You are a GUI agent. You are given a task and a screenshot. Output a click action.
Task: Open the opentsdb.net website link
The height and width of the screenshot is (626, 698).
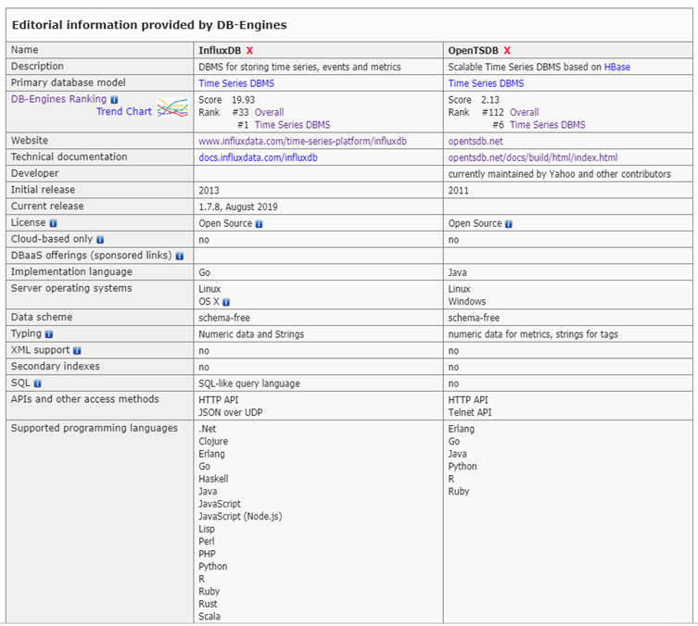coord(476,142)
